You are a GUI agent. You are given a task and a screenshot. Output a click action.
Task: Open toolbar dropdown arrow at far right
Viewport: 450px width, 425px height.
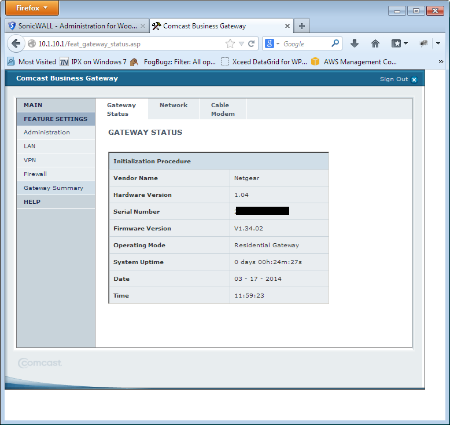click(x=438, y=43)
